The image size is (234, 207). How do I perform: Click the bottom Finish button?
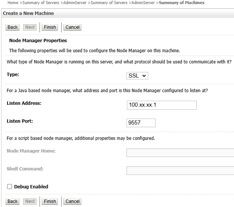[x=50, y=201]
